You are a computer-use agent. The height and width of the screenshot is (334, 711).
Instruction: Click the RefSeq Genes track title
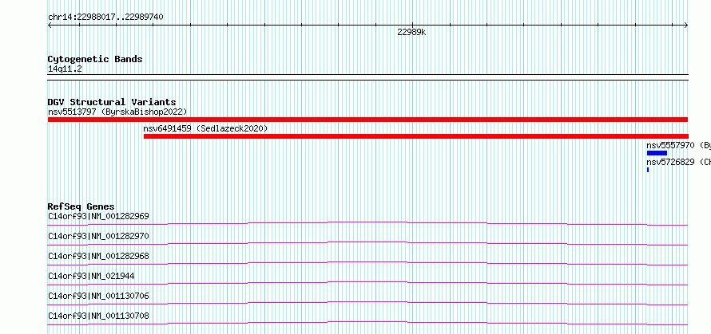coord(81,206)
